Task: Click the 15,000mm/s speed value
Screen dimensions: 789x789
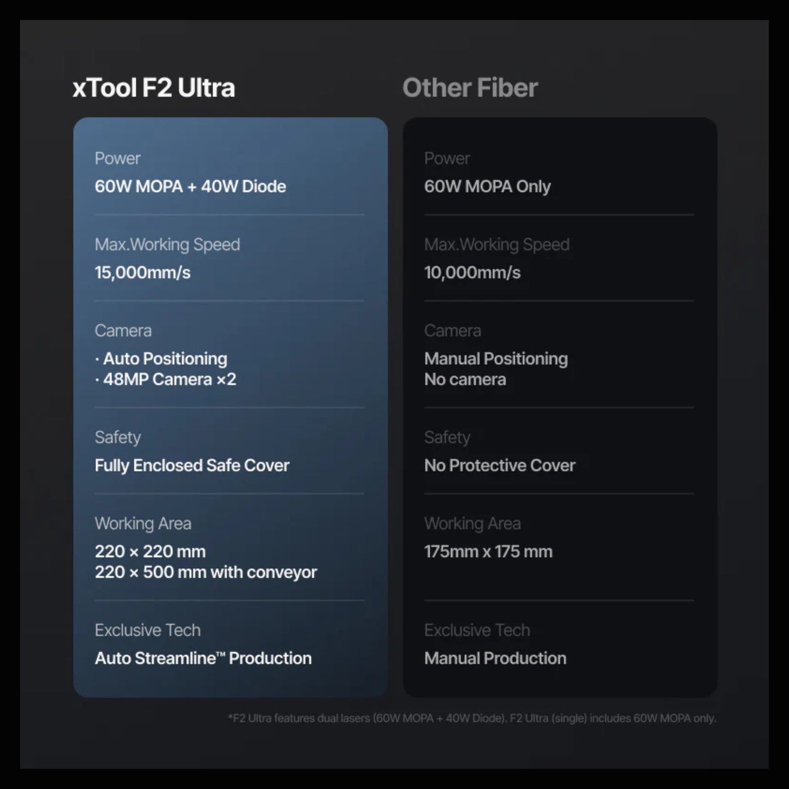Action: tap(143, 272)
